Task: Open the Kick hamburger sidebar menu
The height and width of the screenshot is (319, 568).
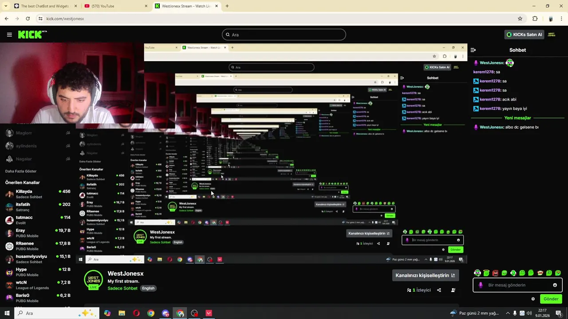Action: 9,35
